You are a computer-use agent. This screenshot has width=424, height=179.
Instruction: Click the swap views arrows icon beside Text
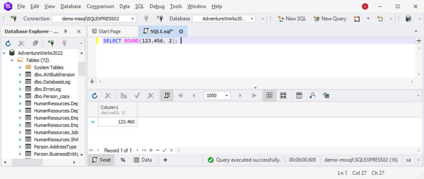click(x=123, y=160)
